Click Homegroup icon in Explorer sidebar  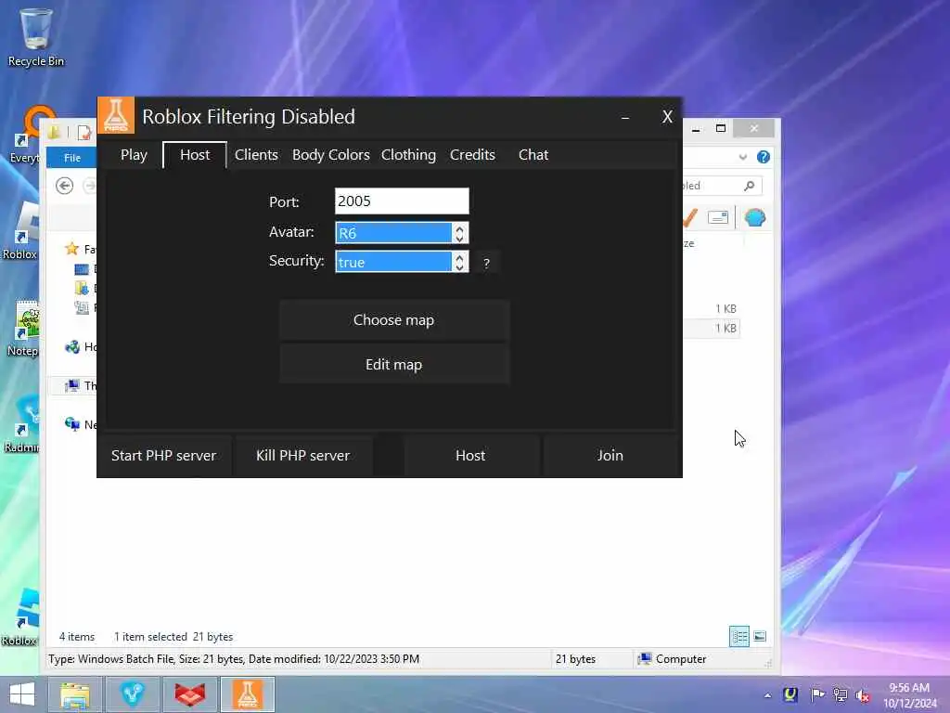click(x=72, y=347)
